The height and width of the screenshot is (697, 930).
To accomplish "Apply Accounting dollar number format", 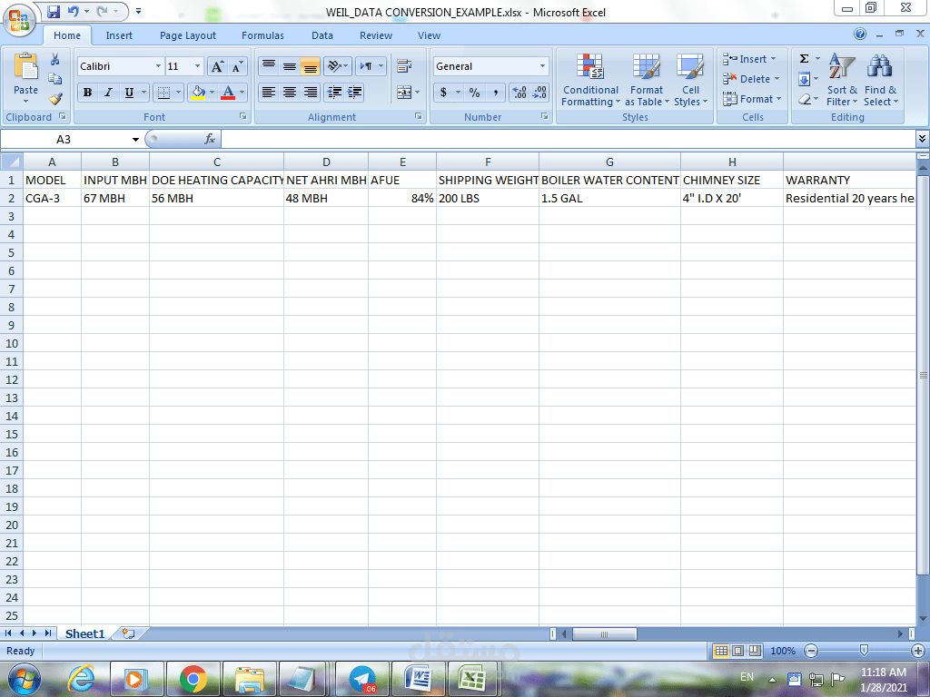I will tap(443, 93).
